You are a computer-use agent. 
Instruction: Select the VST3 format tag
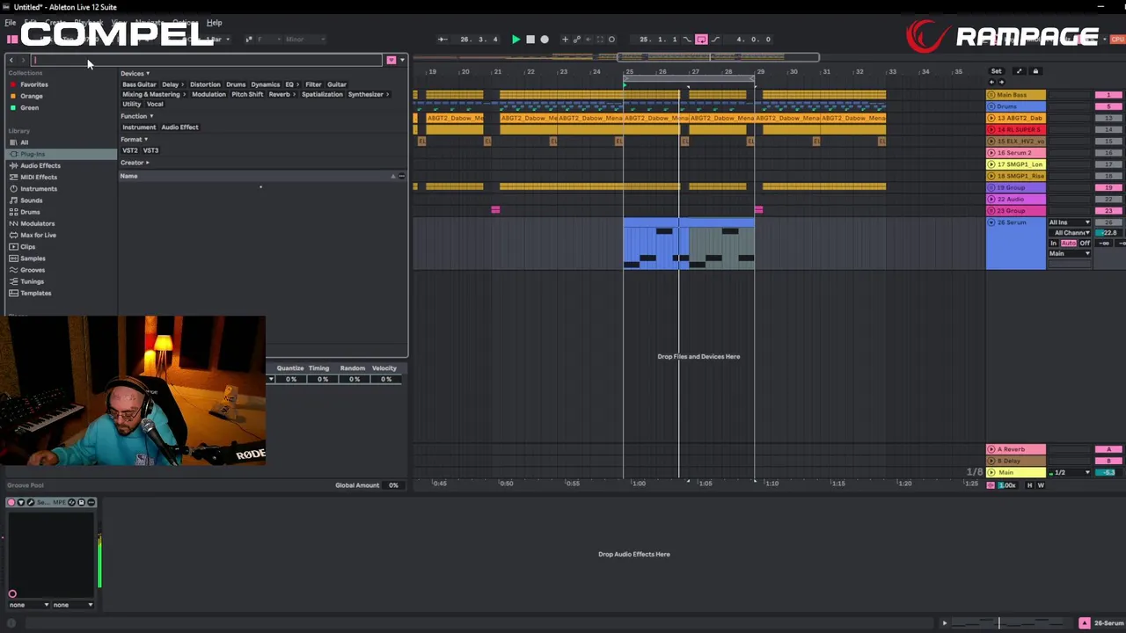pos(151,150)
